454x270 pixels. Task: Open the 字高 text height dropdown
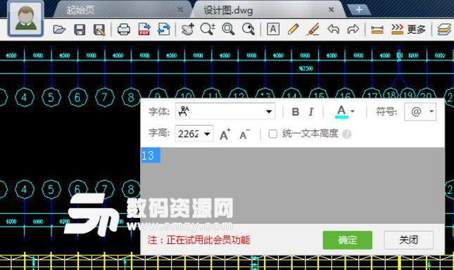click(x=207, y=134)
